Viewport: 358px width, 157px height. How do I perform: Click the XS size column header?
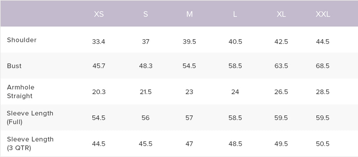pyautogui.click(x=99, y=14)
